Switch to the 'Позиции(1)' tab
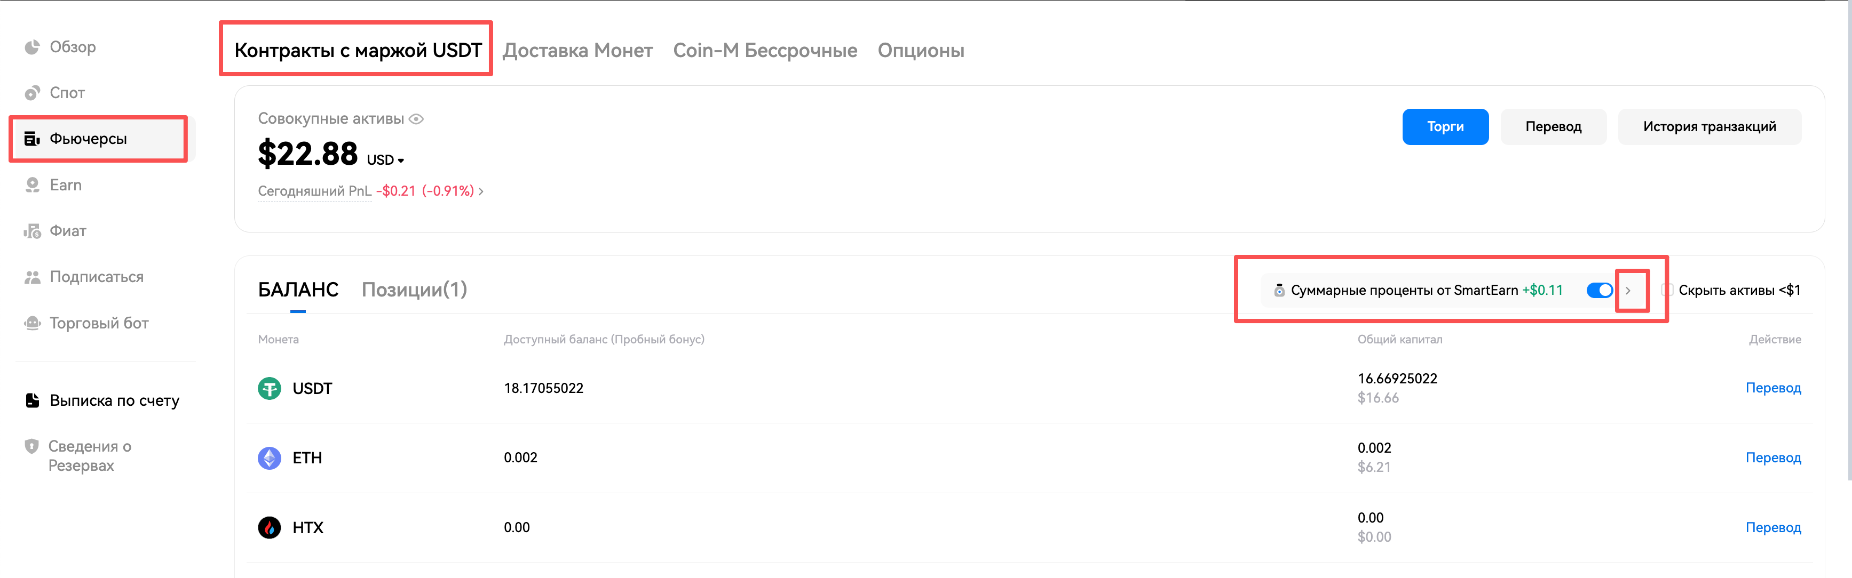Image resolution: width=1852 pixels, height=578 pixels. 414,290
